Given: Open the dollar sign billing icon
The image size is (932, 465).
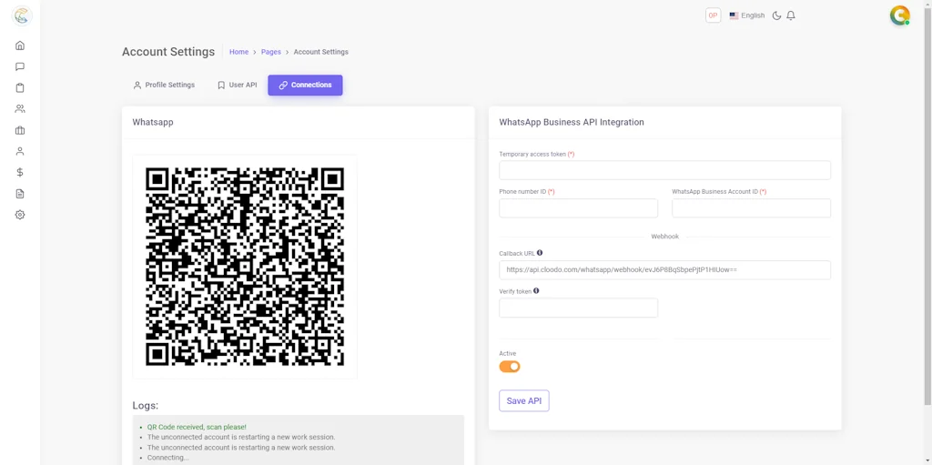Looking at the screenshot, I should pyautogui.click(x=20, y=172).
